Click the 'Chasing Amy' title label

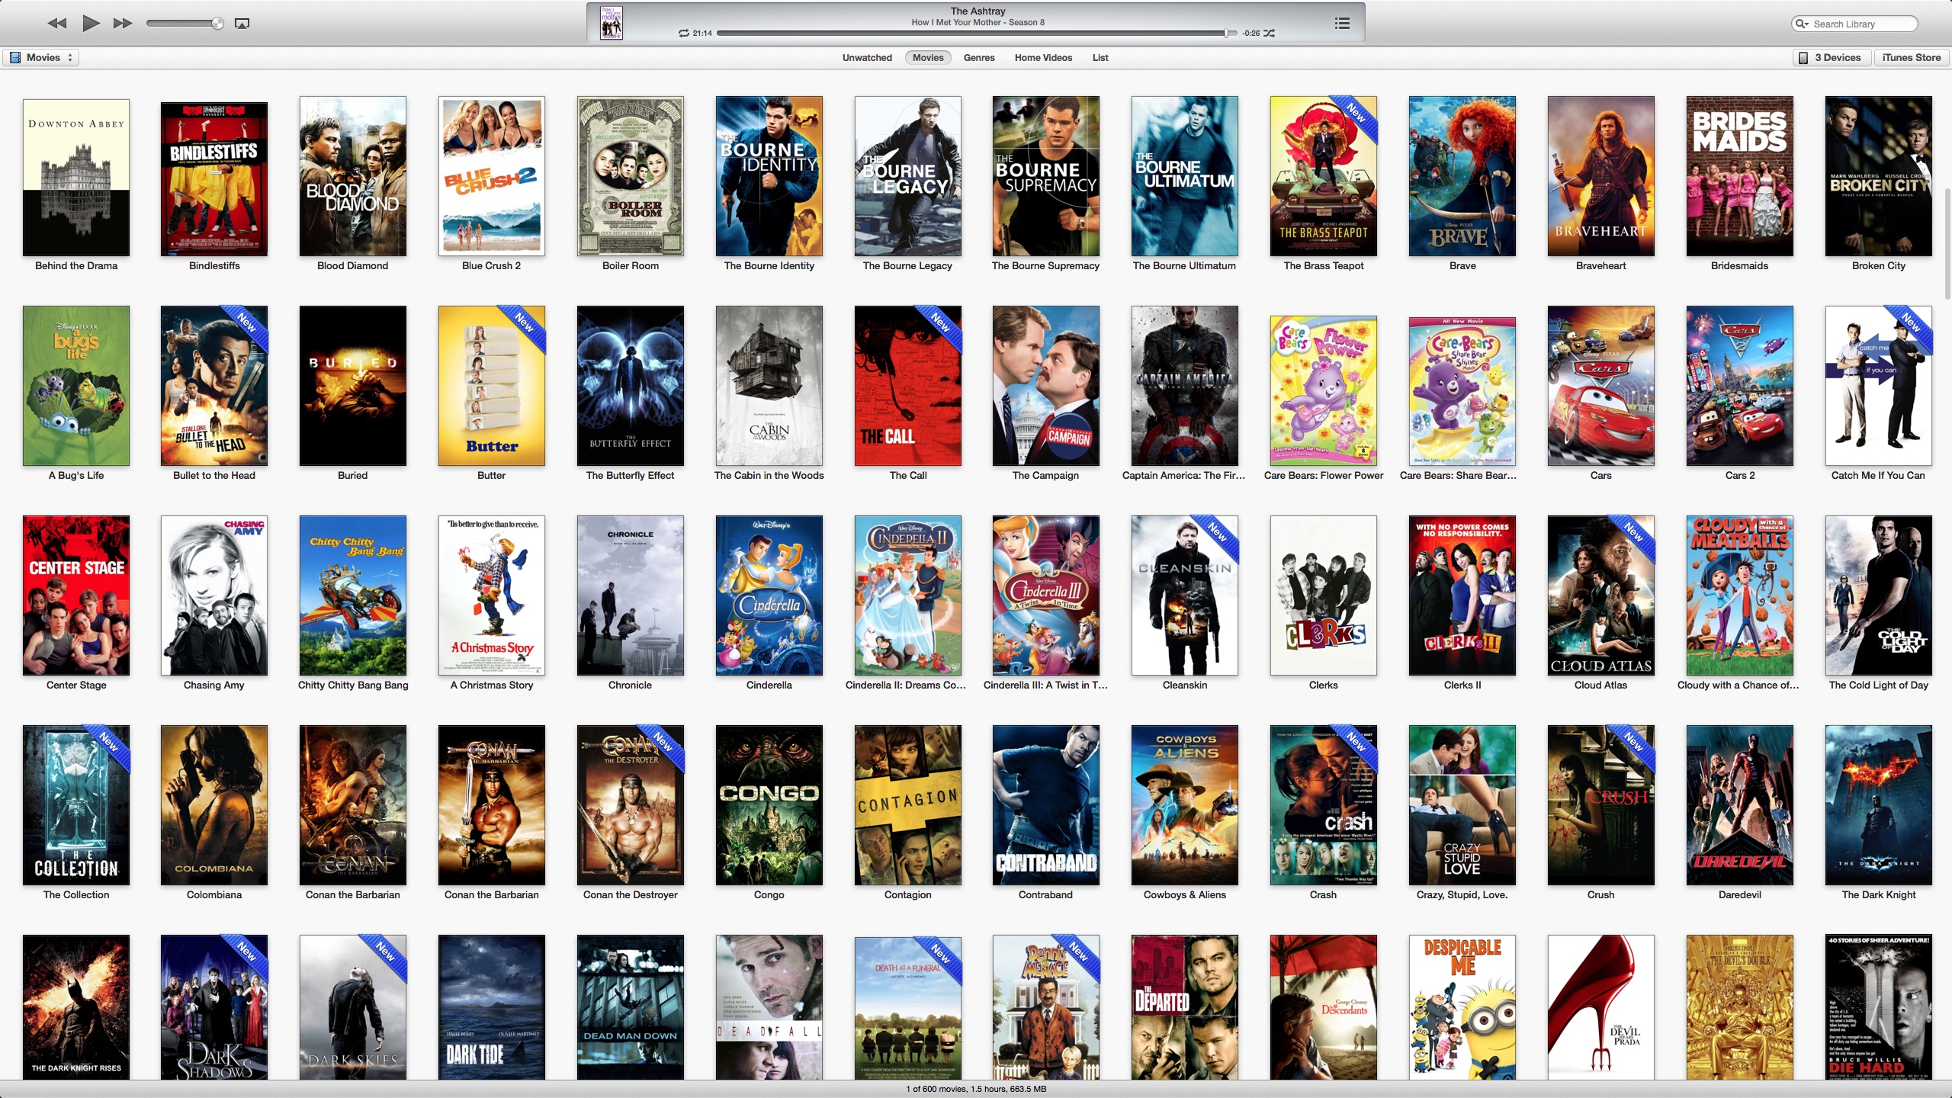[x=214, y=685]
